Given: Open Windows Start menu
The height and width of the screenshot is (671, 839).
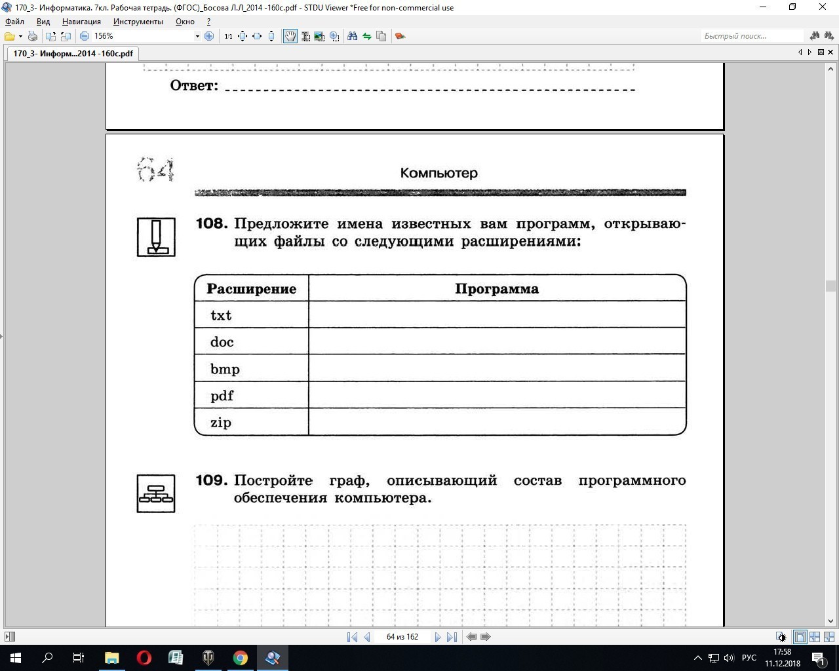Looking at the screenshot, I should click(x=16, y=658).
